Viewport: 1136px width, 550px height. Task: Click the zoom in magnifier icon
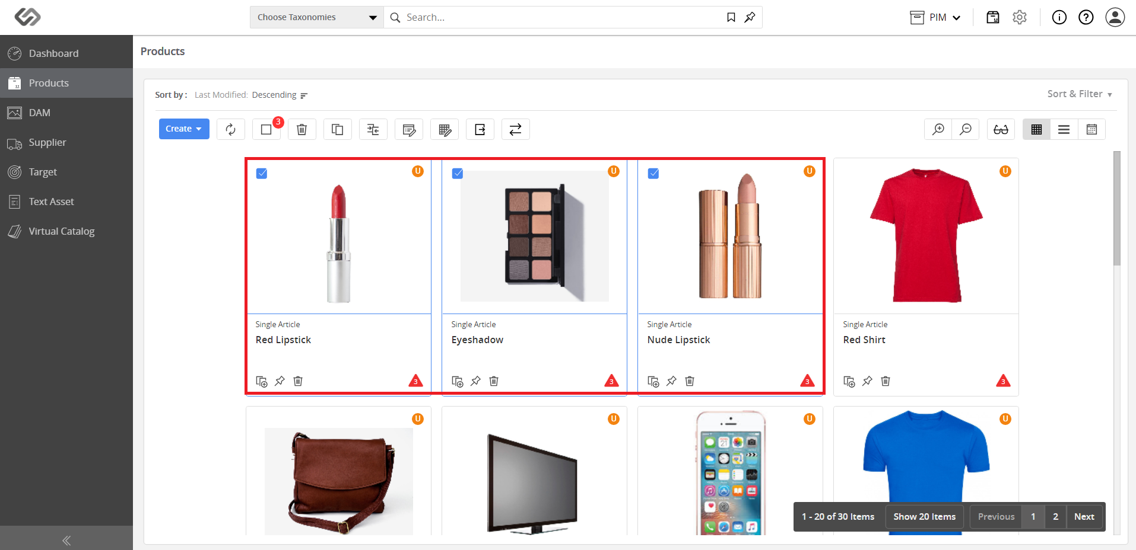[938, 129]
